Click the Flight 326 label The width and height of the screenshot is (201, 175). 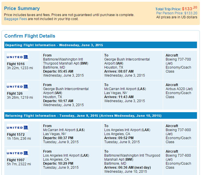pyautogui.click(x=15, y=94)
